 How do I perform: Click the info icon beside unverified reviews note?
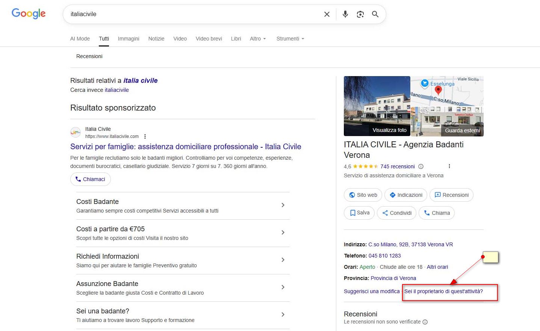point(425,322)
